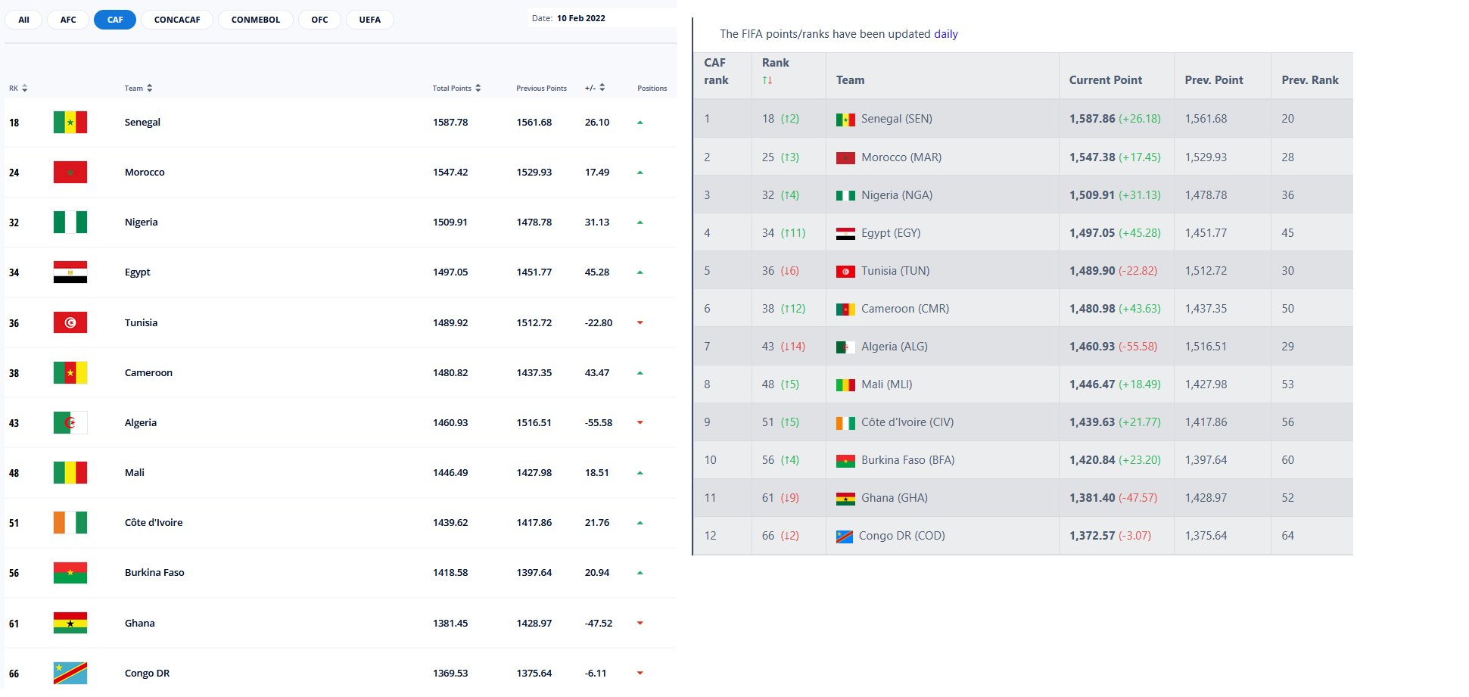Click the Morocco (MAR) small flag in right table
The height and width of the screenshot is (697, 1469).
[x=845, y=157]
